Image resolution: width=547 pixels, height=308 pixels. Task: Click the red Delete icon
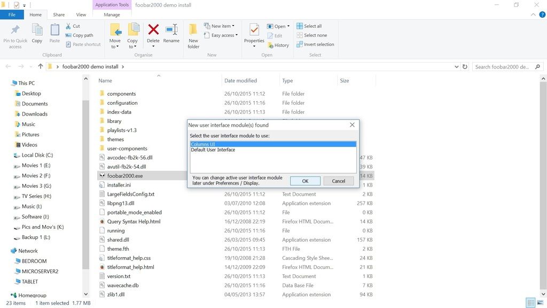click(153, 30)
